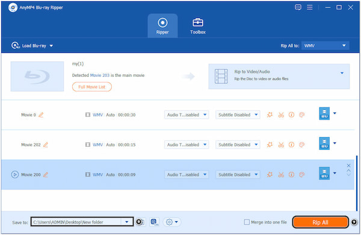This screenshot has width=361, height=235.
Task: Play the Movie 200 preview
Action: [x=14, y=174]
